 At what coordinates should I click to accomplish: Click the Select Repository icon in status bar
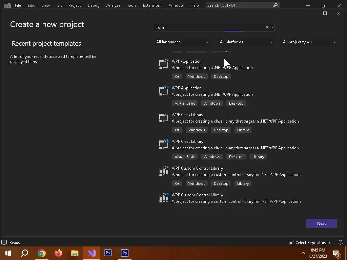pyautogui.click(x=291, y=243)
